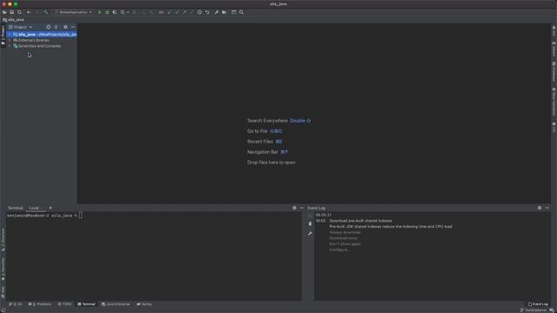Image resolution: width=557 pixels, height=313 pixels.
Task: Open the Structure side tab
Action: pyautogui.click(x=3, y=240)
